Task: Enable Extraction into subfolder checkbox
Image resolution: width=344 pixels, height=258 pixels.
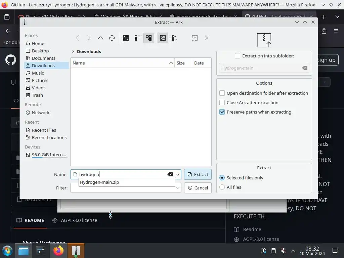Action: (238, 56)
